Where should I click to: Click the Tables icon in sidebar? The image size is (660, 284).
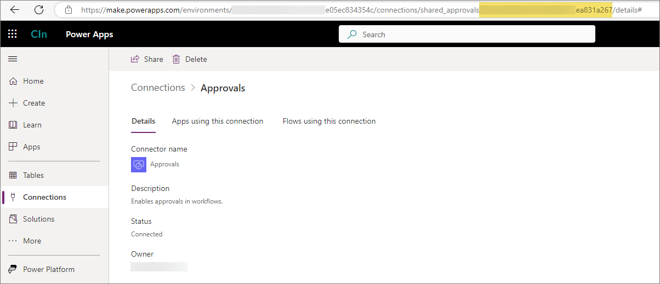[x=14, y=175]
